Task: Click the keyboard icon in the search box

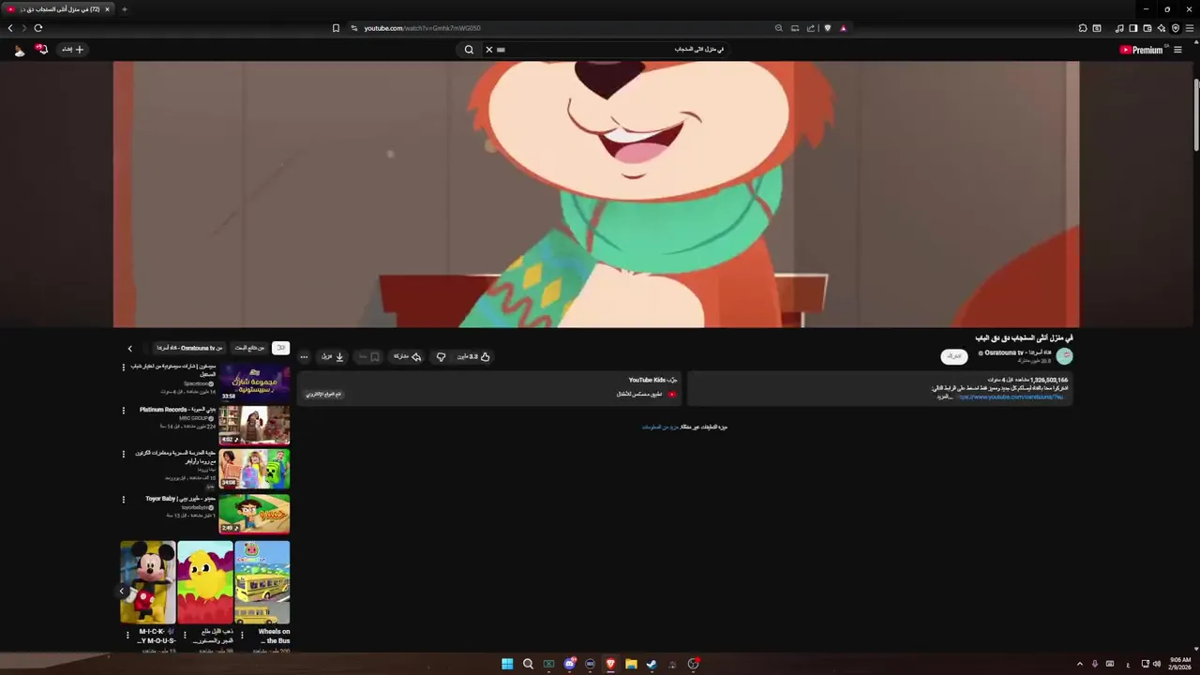Action: pos(502,50)
